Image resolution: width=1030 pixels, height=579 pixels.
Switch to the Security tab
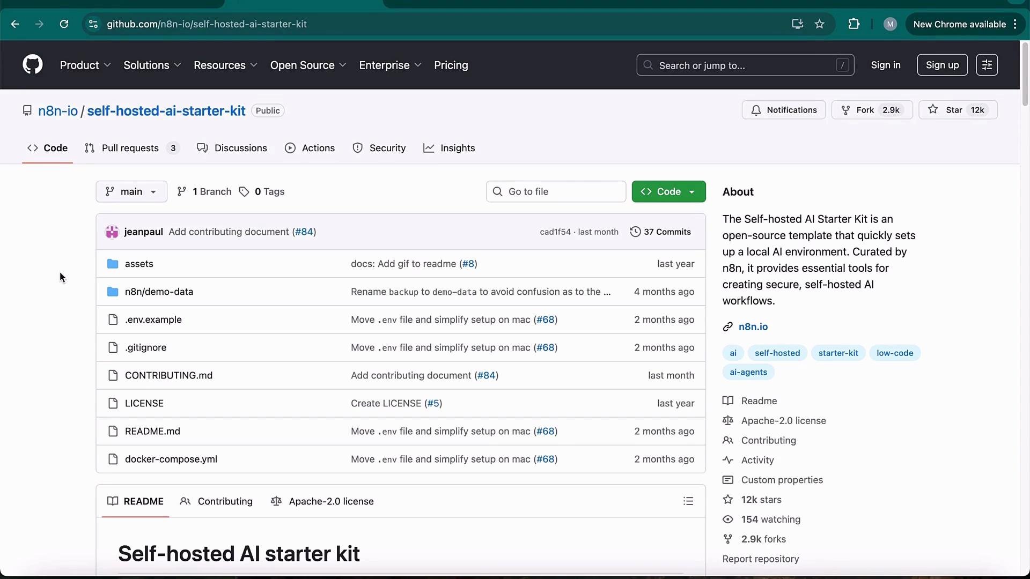pos(379,148)
